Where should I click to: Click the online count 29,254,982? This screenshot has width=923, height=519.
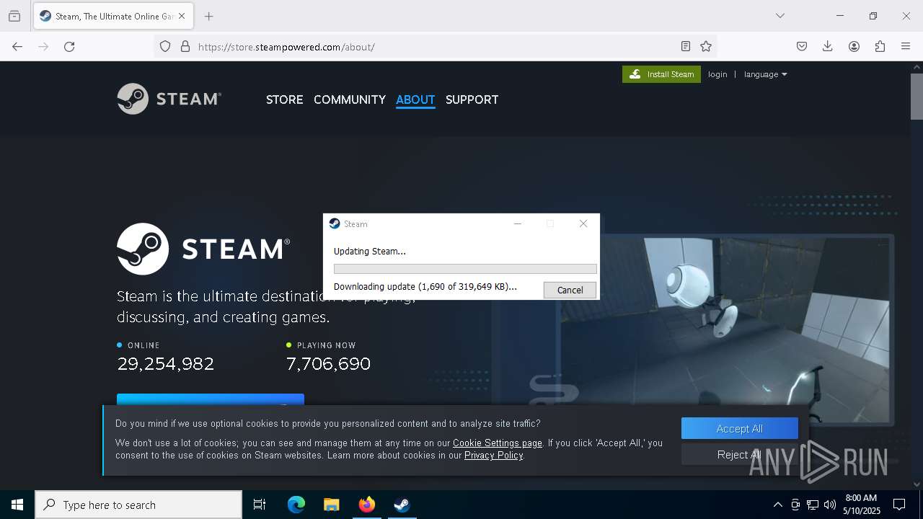(166, 364)
